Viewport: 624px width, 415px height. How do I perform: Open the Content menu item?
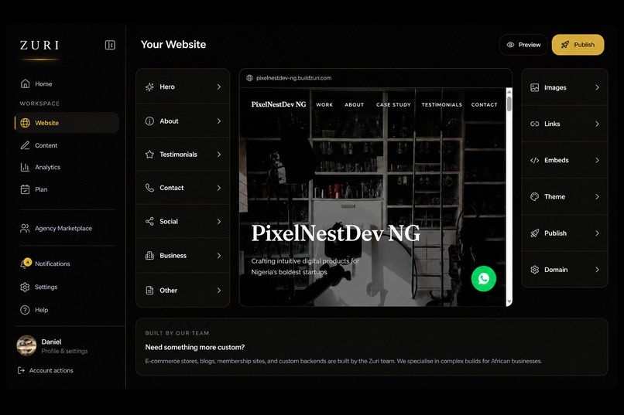tap(67, 145)
